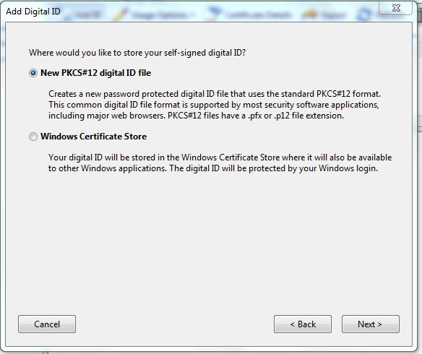Click the blurred Add ID item behind the title
This screenshot has height=354, width=422.
(87, 14)
